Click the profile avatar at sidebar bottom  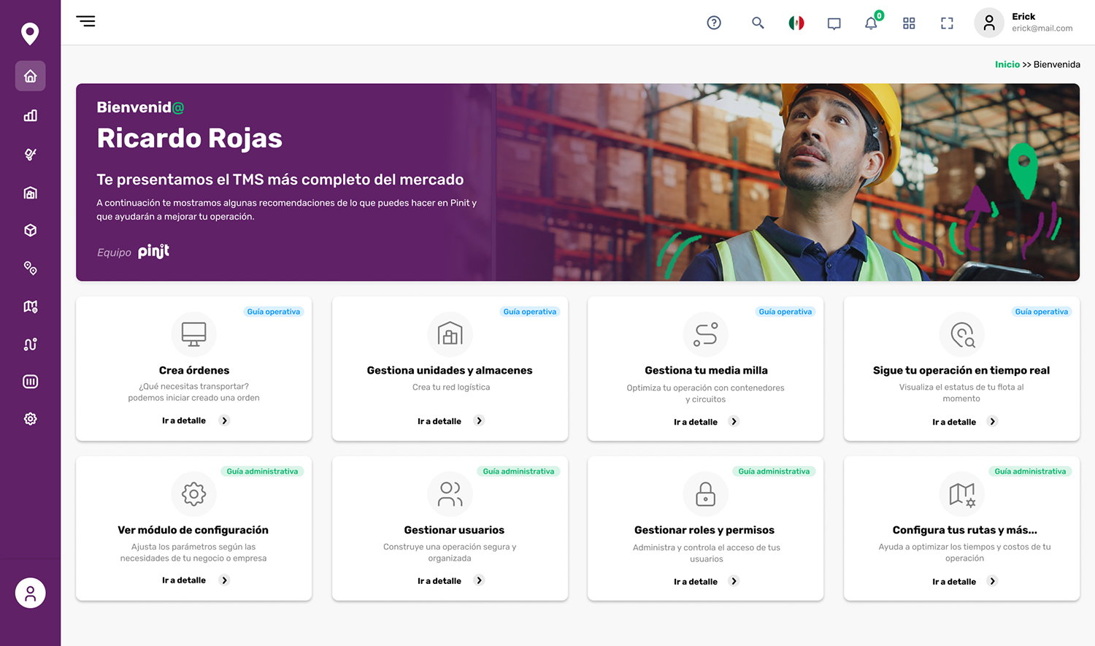(30, 593)
